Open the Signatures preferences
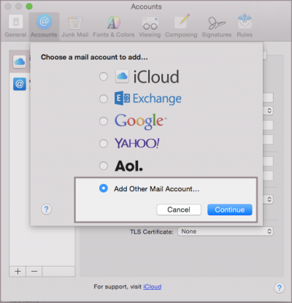The image size is (292, 303). pyautogui.click(x=217, y=26)
